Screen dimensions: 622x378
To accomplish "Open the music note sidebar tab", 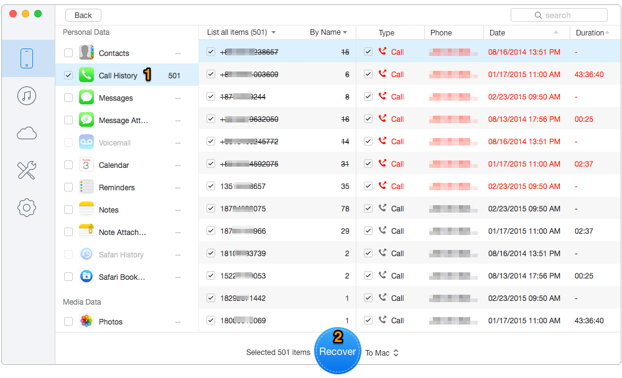I will (27, 96).
